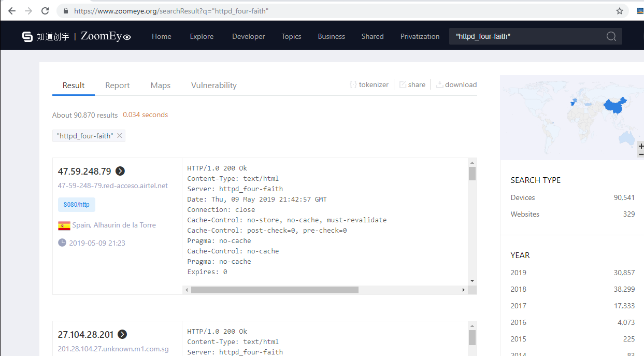The width and height of the screenshot is (644, 356).
Task: Open hostname 47-59-248-79.red-acceso.airtel.net
Action: (113, 186)
